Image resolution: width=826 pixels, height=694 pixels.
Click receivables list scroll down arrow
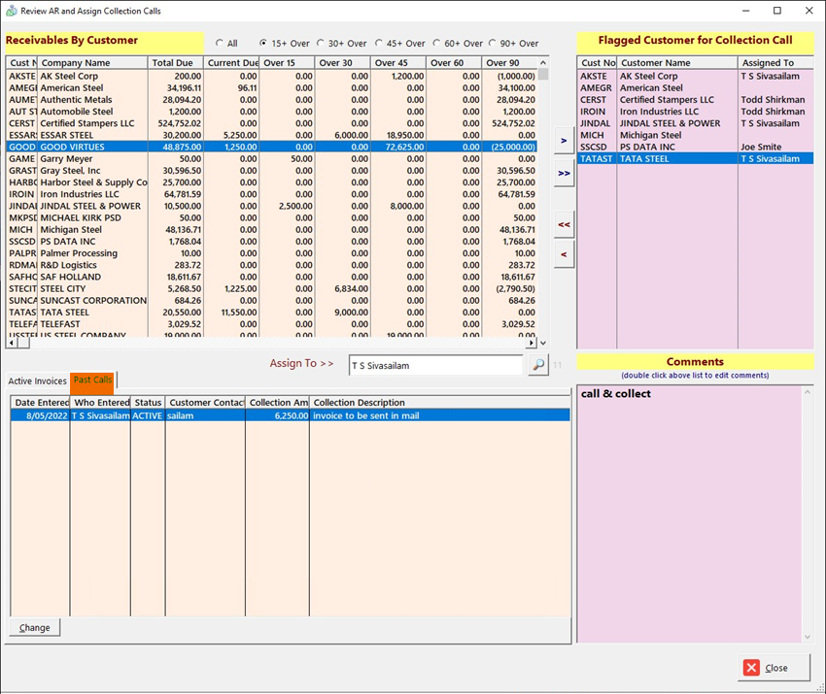coord(543,343)
